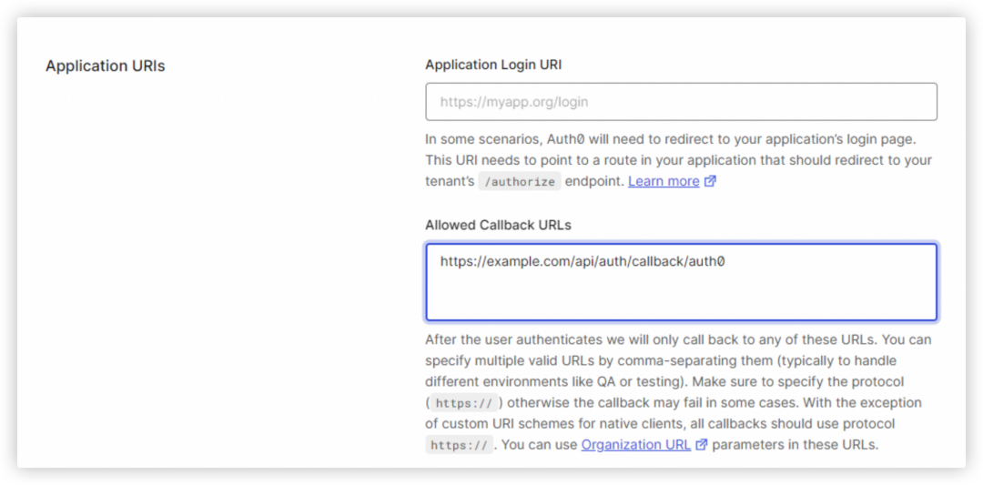The height and width of the screenshot is (485, 983).
Task: Open the Organization URL link
Action: pyautogui.click(x=635, y=445)
